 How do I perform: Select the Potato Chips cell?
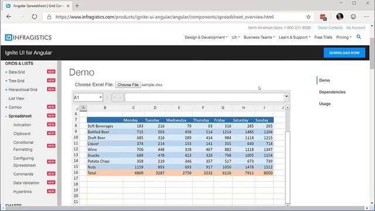click(105, 161)
